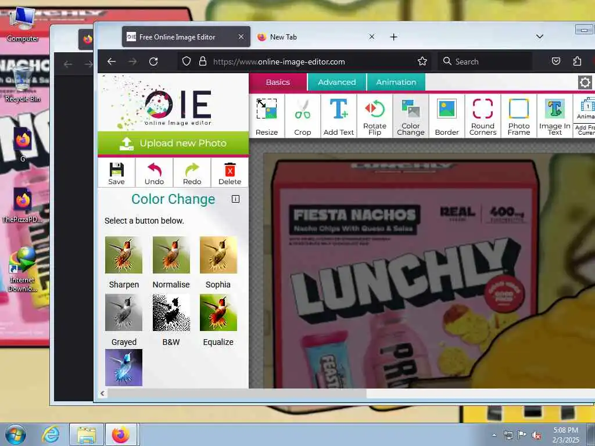Open the Pocket save icon
Viewport: 595px width, 446px height.
[x=556, y=62]
